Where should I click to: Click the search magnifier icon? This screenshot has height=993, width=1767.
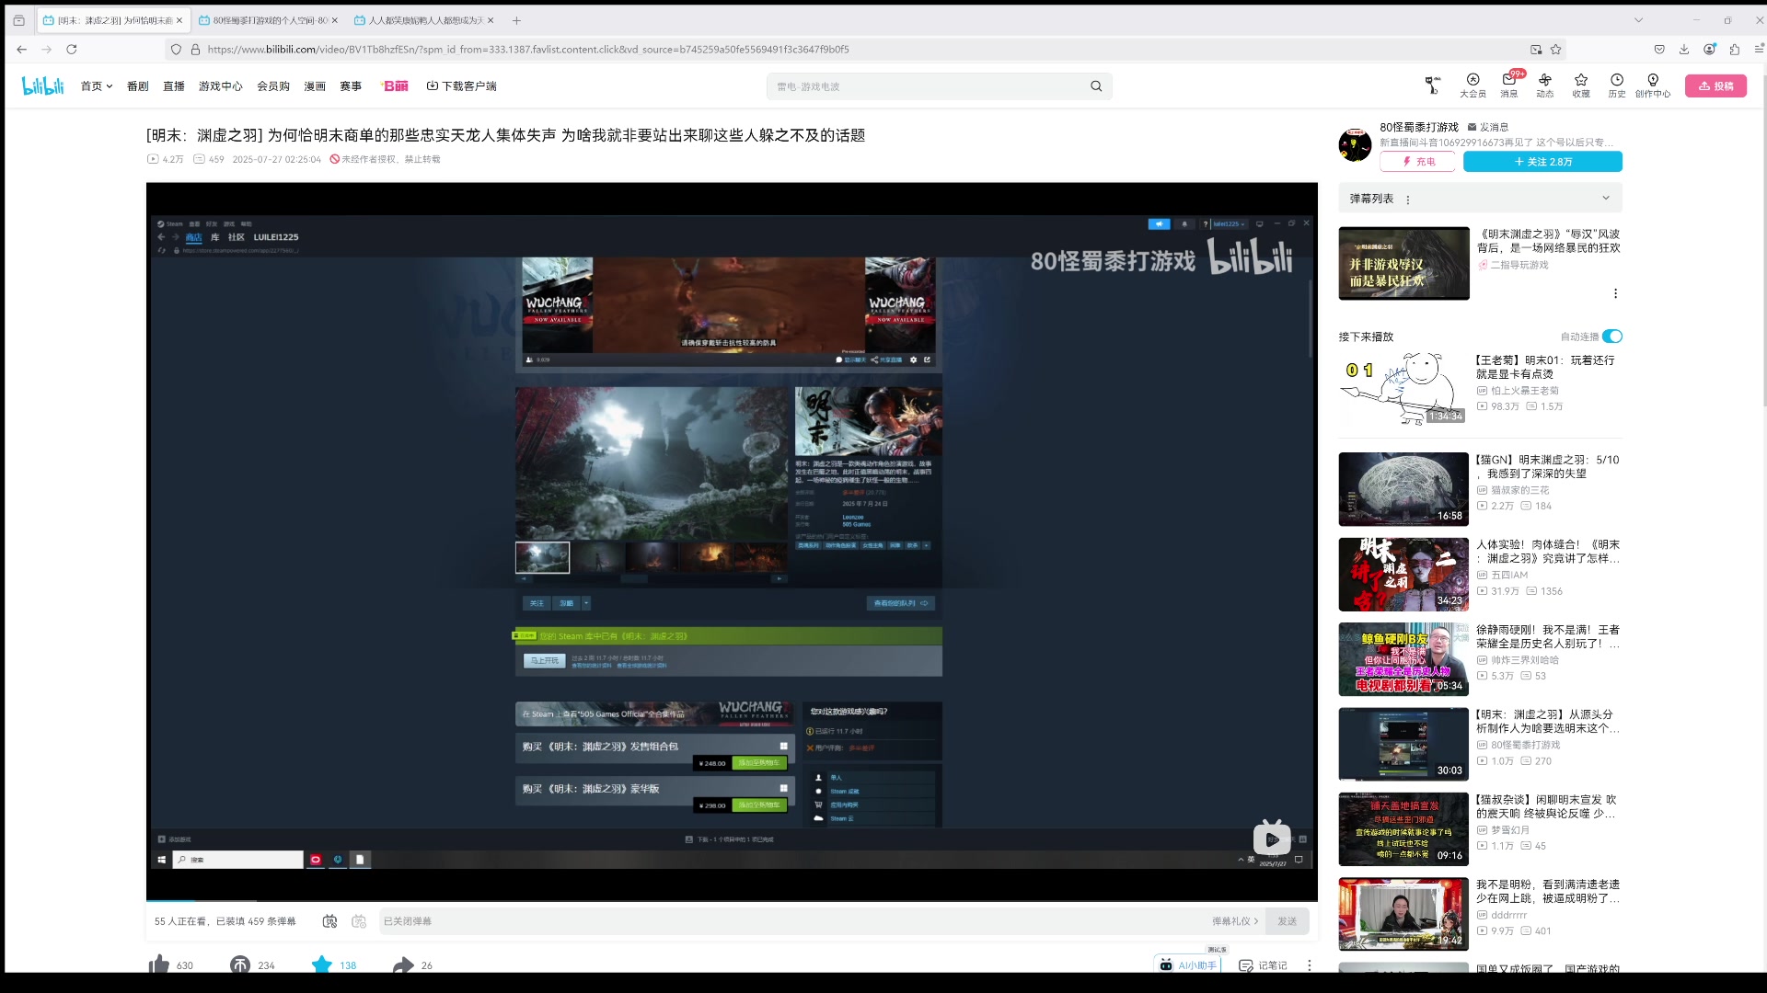tap(1096, 86)
